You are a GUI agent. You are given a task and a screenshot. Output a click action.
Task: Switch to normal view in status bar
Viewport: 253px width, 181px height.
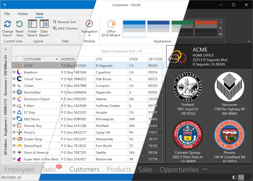pyautogui.click(x=235, y=177)
